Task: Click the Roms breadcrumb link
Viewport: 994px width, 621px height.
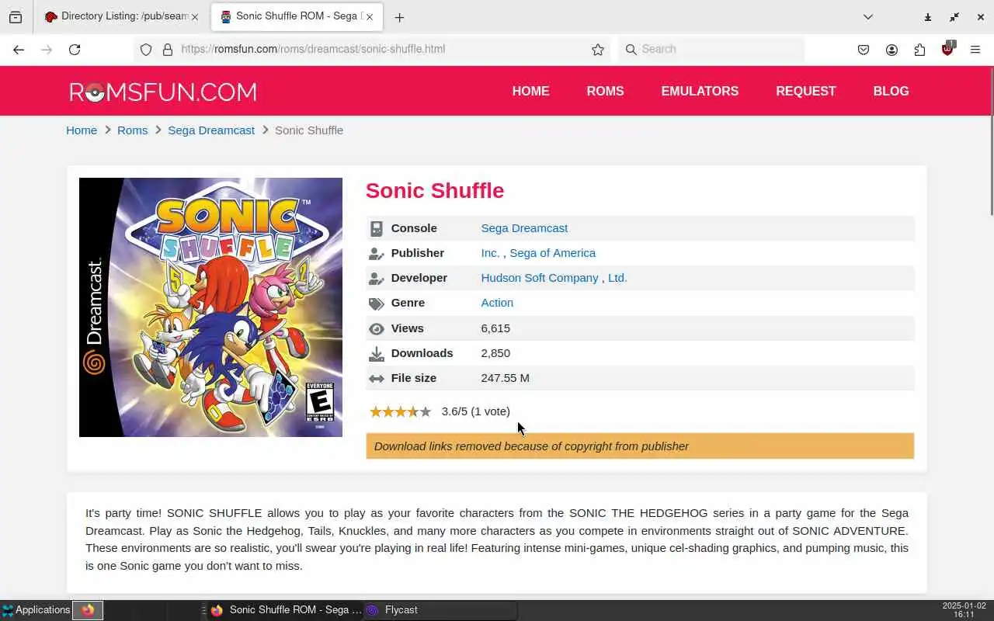Action: coord(132,130)
